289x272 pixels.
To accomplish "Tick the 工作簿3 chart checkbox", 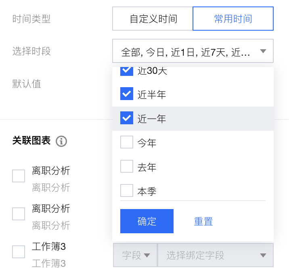I will click(x=19, y=251).
